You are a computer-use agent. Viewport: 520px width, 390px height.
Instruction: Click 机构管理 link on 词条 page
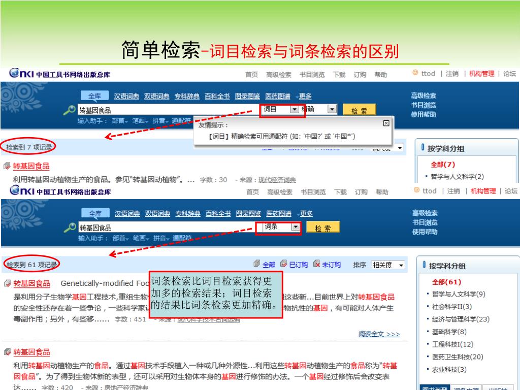[483, 191]
